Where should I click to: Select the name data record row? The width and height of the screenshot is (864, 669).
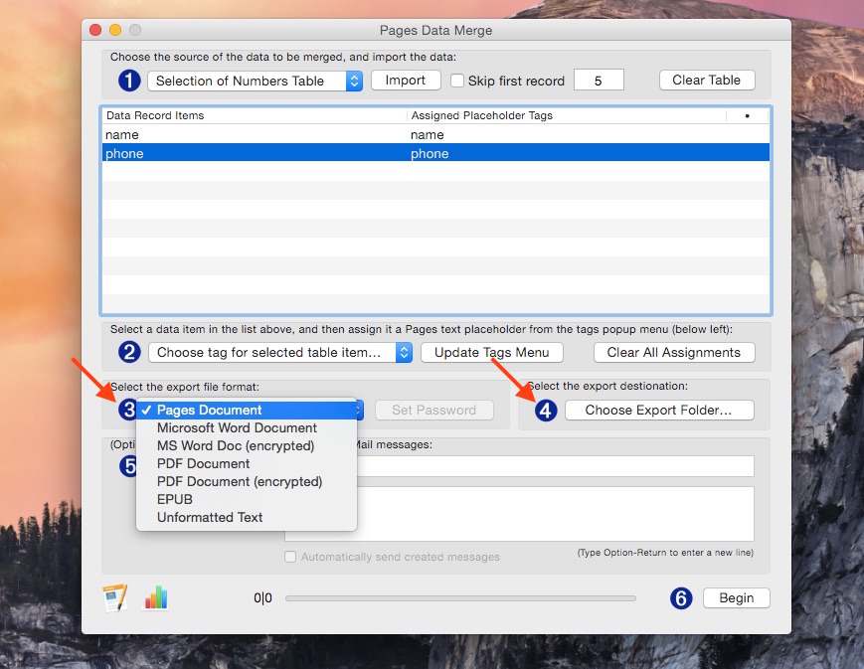coord(435,134)
